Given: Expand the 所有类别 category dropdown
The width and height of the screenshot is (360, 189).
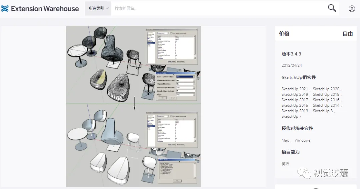Looking at the screenshot, I should click(x=98, y=8).
